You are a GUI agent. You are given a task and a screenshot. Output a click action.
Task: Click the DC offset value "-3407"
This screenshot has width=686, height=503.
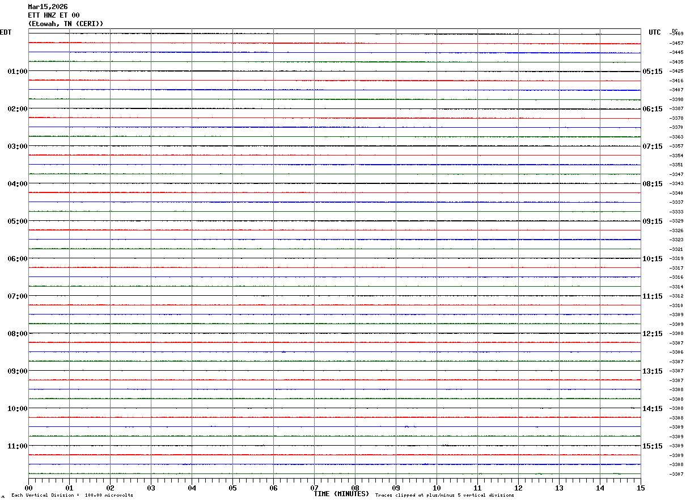click(676, 90)
